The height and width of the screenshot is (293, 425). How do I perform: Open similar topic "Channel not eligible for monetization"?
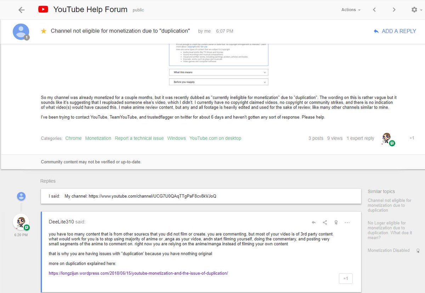click(390, 205)
